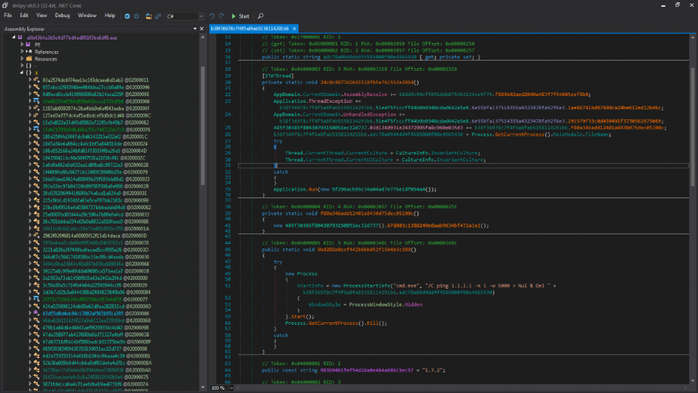
Task: Close the Assembly Explorer panel
Action: tap(202, 29)
